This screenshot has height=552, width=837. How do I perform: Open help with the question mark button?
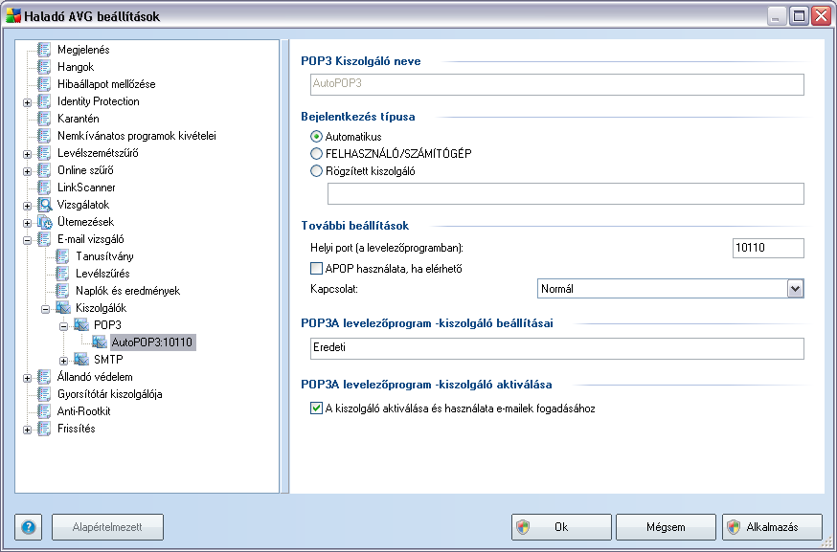[x=29, y=527]
